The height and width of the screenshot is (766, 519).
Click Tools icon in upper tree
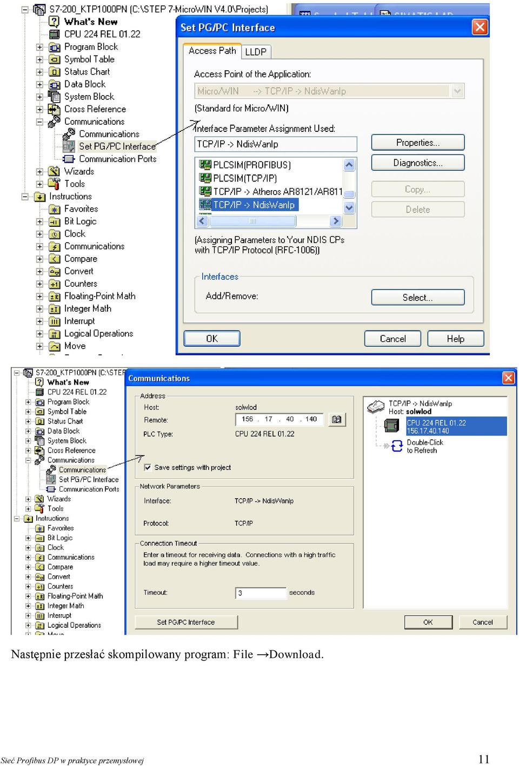pos(54,184)
